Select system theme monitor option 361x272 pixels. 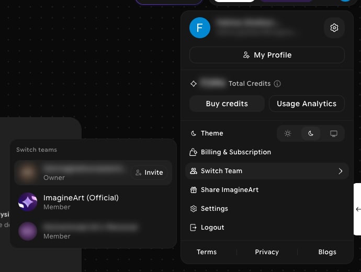tap(334, 133)
